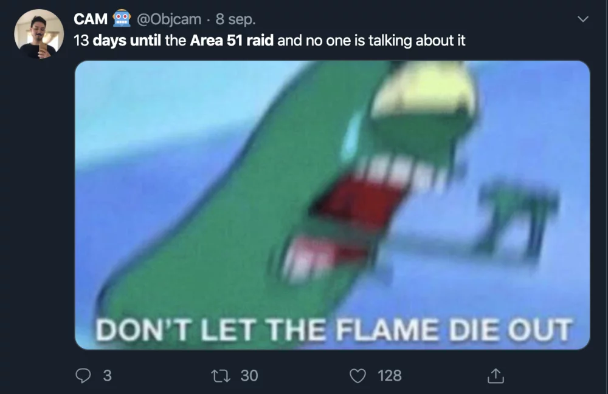This screenshot has width=608, height=394.
Task: View the 30 retweets count
Action: [x=249, y=375]
